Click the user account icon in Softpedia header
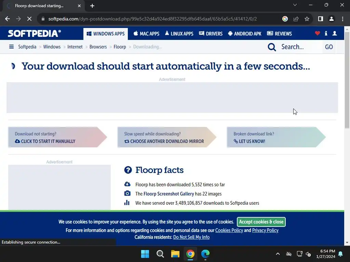Viewport: 350px width, 262px height. pyautogui.click(x=335, y=33)
